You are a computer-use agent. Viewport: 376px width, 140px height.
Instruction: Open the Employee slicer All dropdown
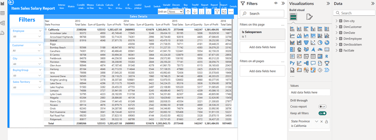[27, 36]
